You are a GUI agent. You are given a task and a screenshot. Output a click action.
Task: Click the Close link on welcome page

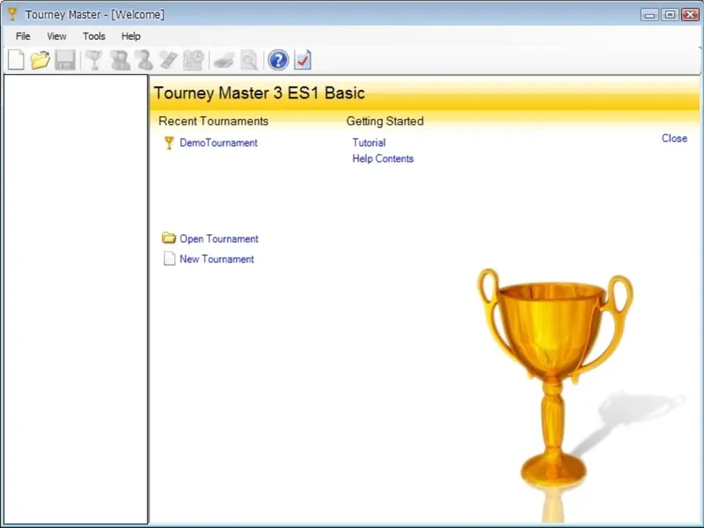coord(674,138)
